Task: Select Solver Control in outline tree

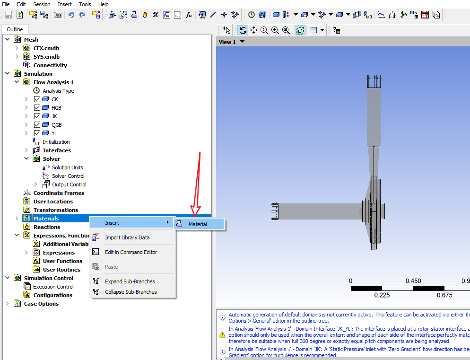Action: (68, 176)
